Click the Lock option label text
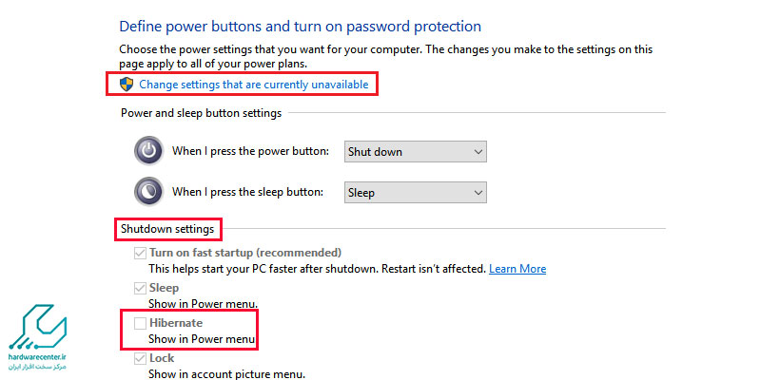Viewport: 761px width, 380px height. pos(162,358)
